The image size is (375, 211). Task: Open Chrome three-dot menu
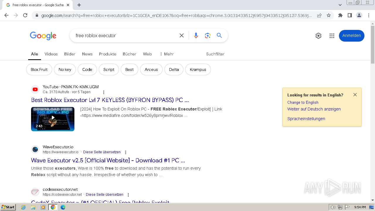click(x=369, y=15)
